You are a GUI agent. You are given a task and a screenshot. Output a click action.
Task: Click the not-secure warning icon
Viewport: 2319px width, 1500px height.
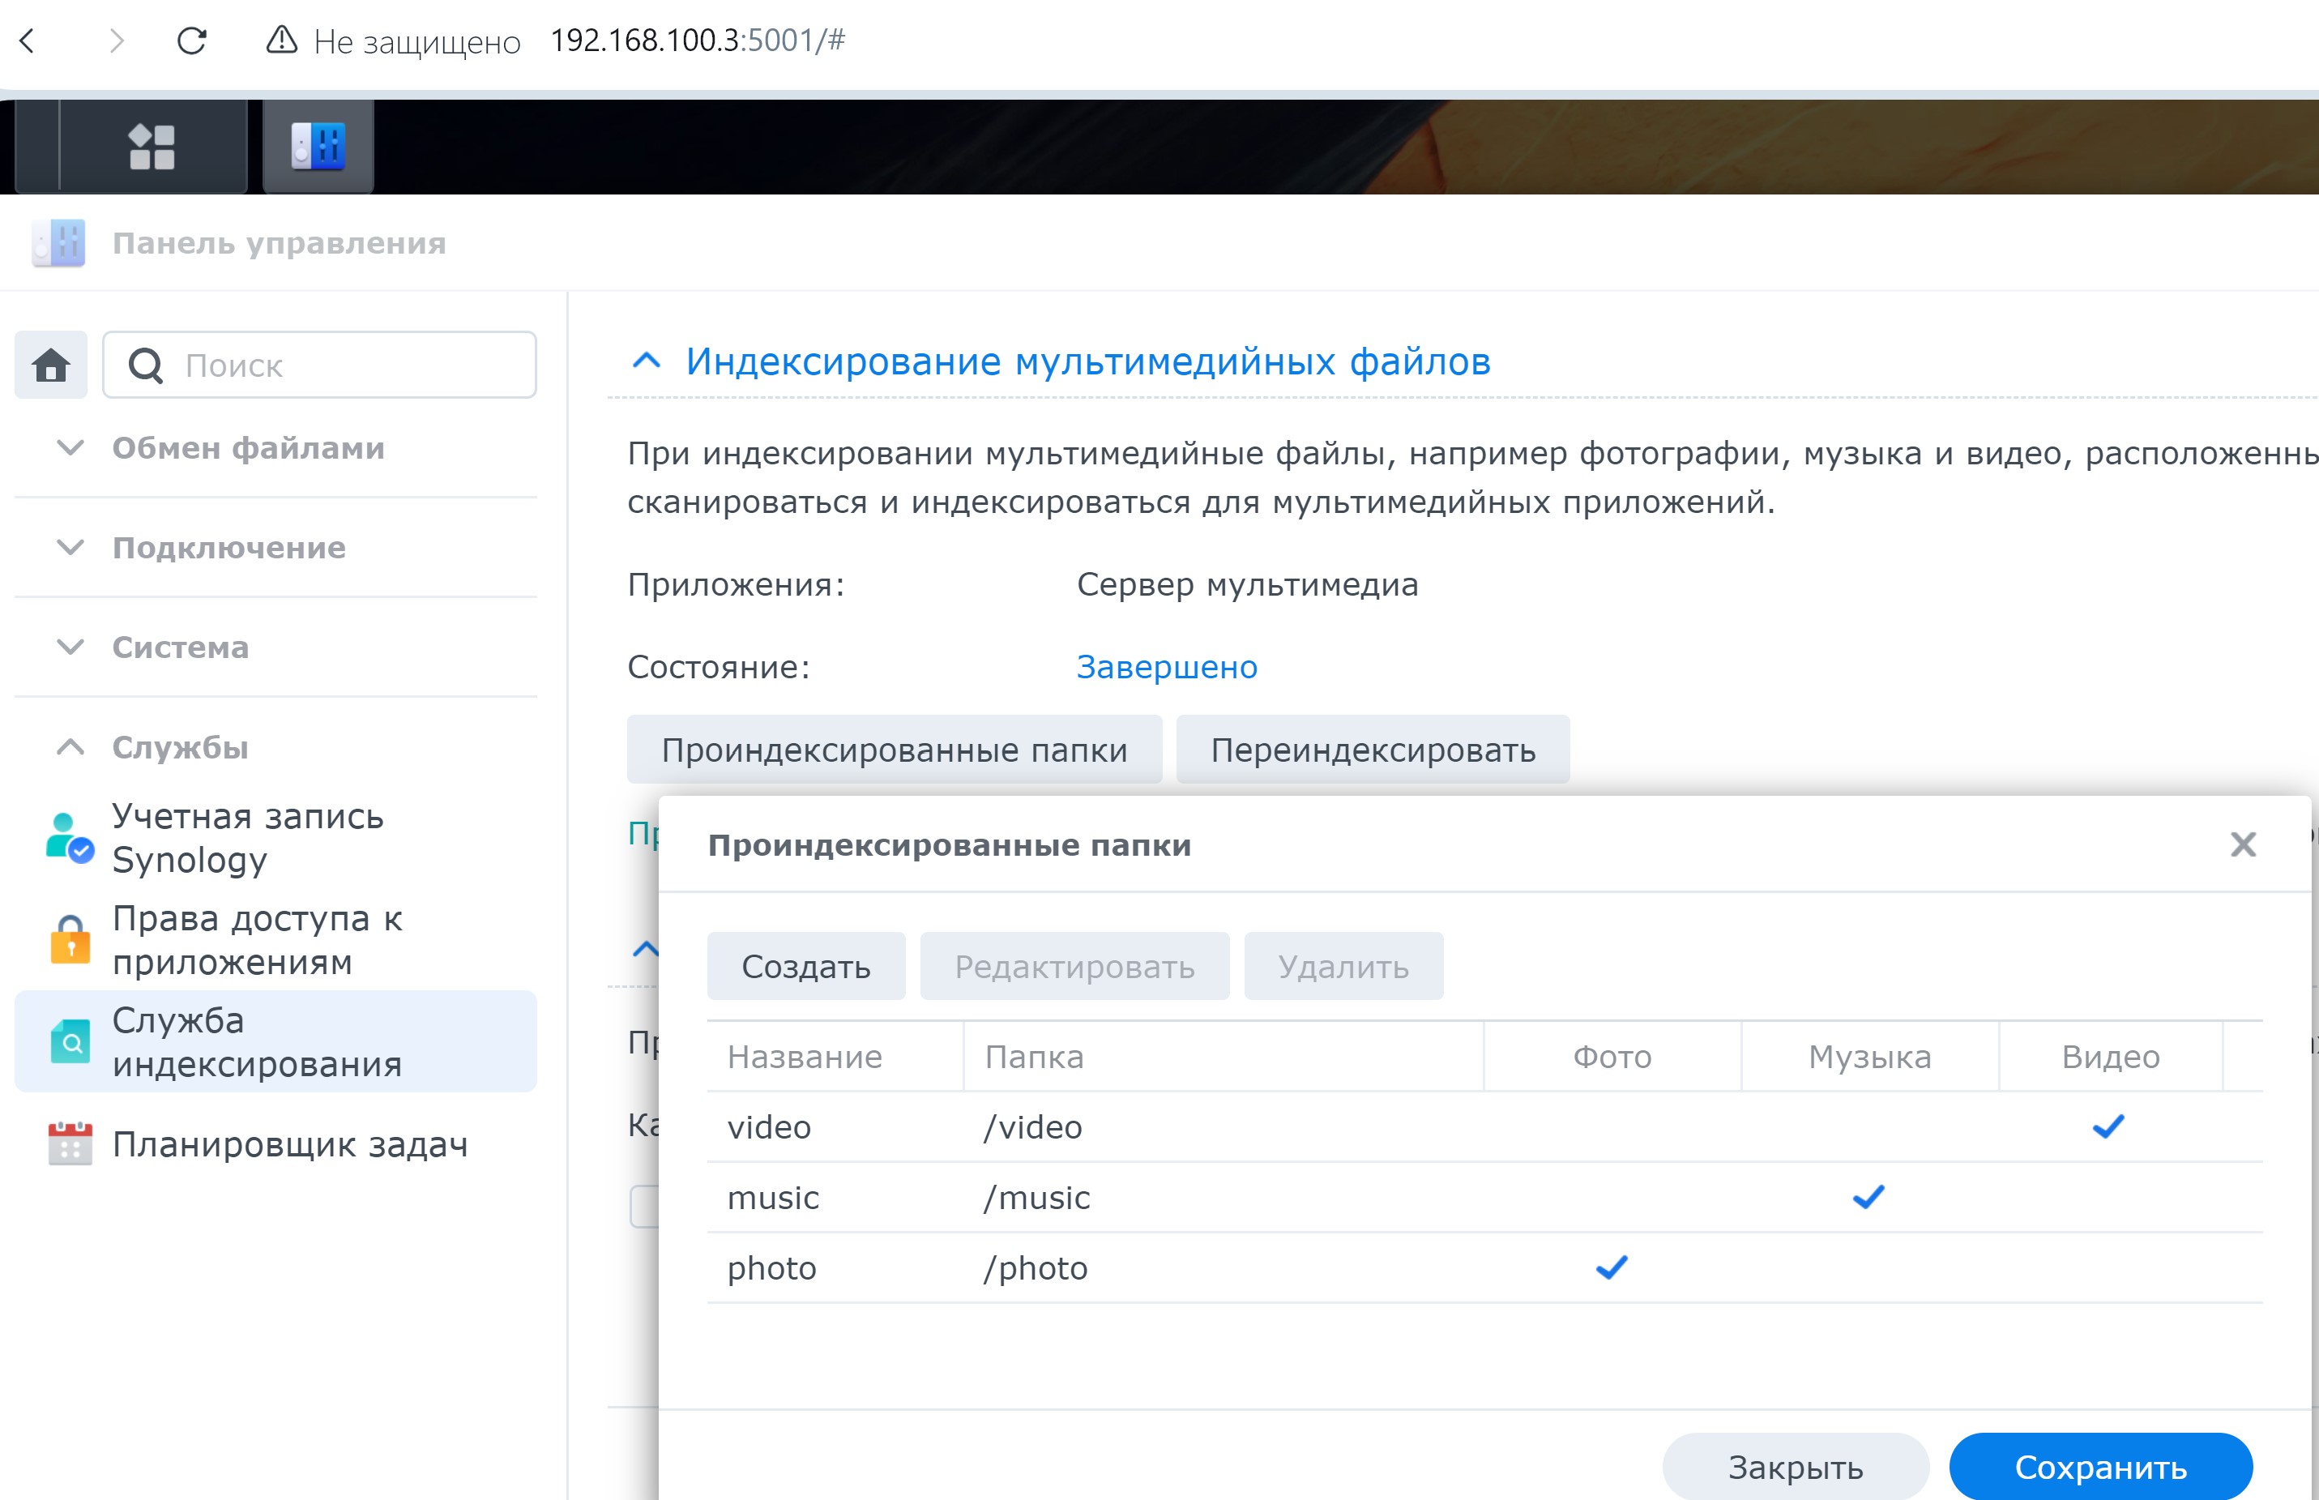click(x=281, y=41)
